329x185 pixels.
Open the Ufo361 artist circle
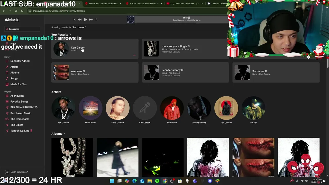coord(253,108)
